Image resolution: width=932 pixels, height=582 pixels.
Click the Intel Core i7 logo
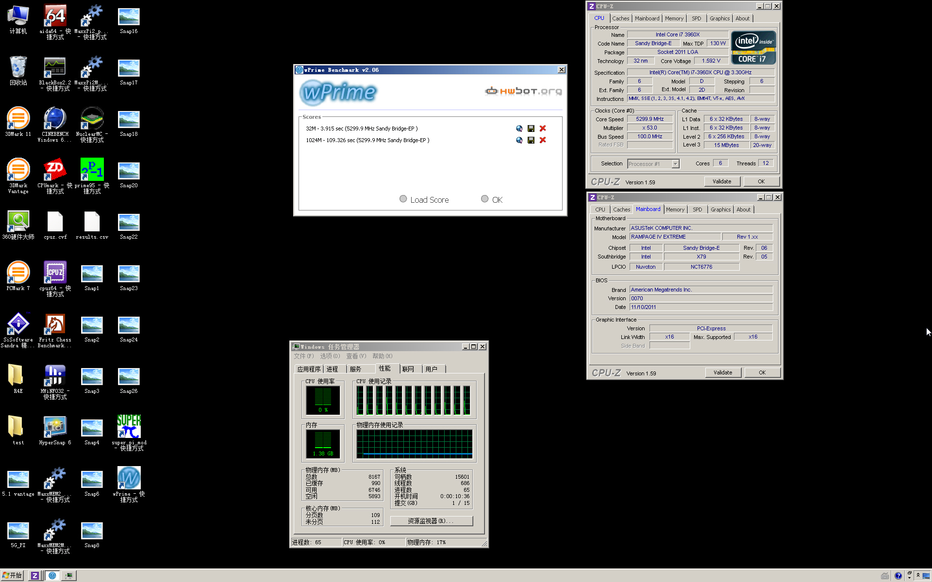pos(753,48)
